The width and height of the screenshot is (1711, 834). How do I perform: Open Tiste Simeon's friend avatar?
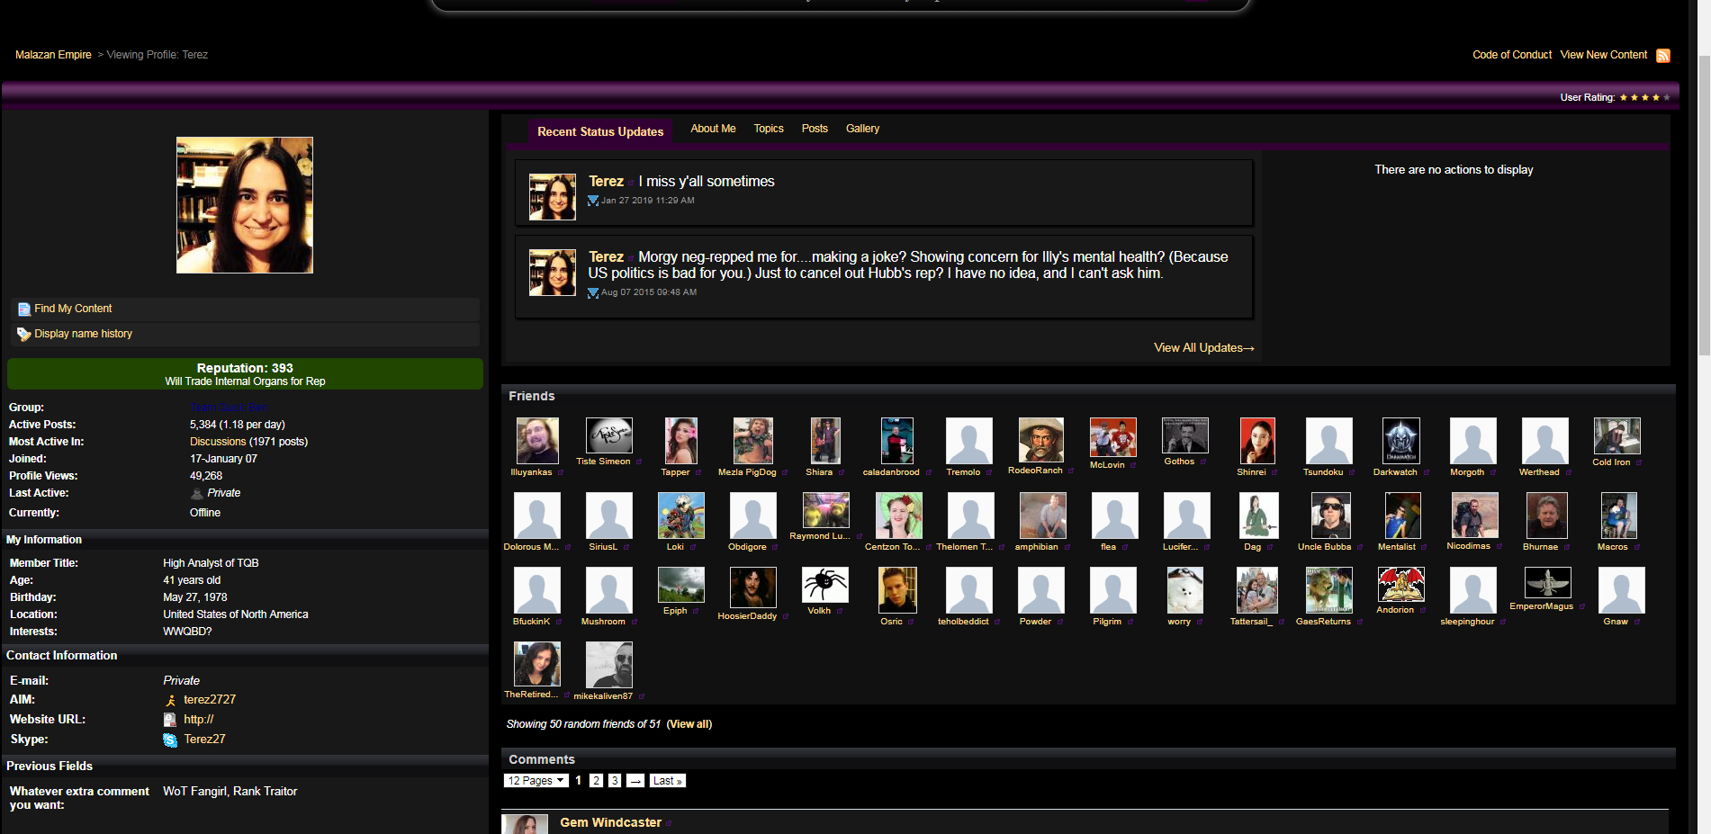609,435
